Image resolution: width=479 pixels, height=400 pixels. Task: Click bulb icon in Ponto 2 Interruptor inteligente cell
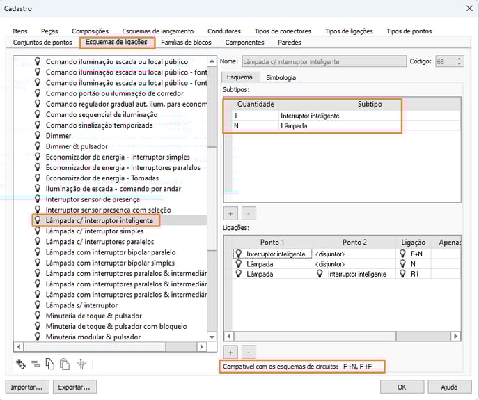320,274
